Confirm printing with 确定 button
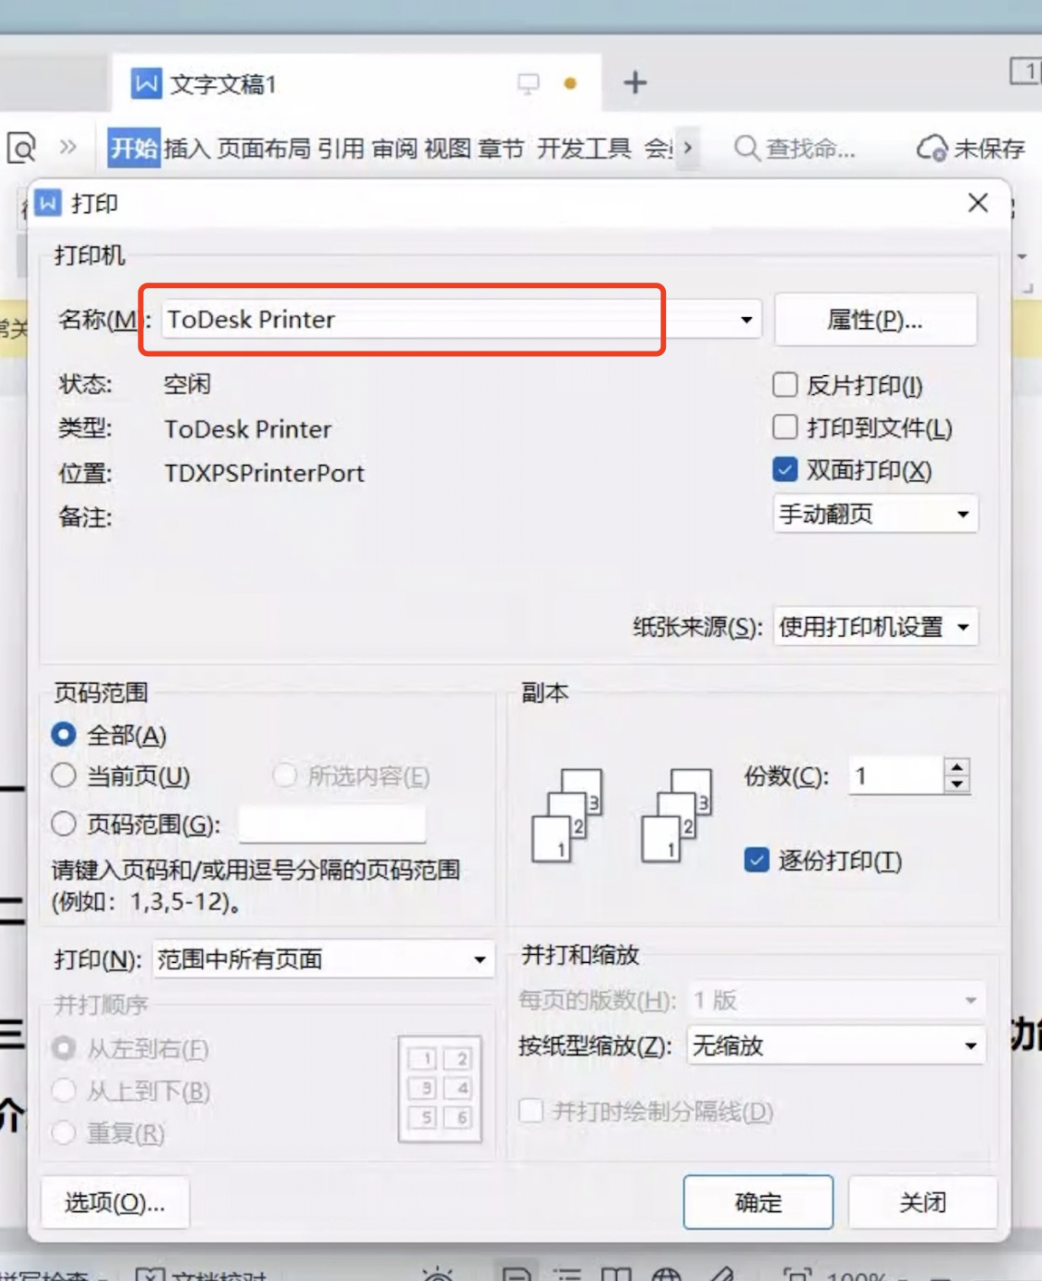This screenshot has height=1281, width=1042. (x=758, y=1202)
